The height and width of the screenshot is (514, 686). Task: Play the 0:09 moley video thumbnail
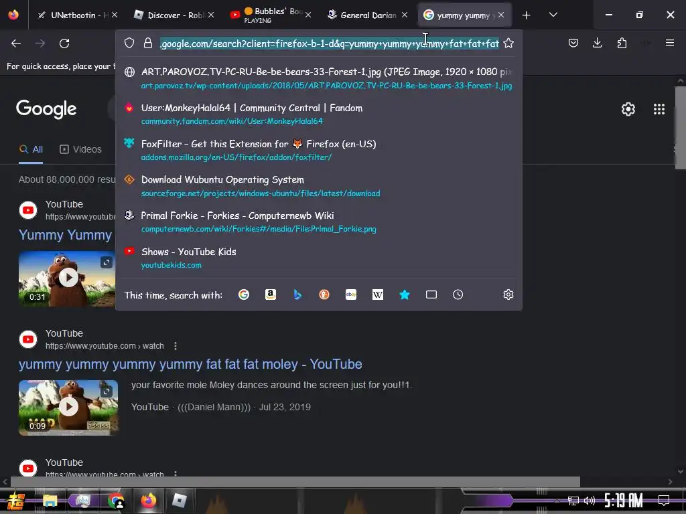68,408
